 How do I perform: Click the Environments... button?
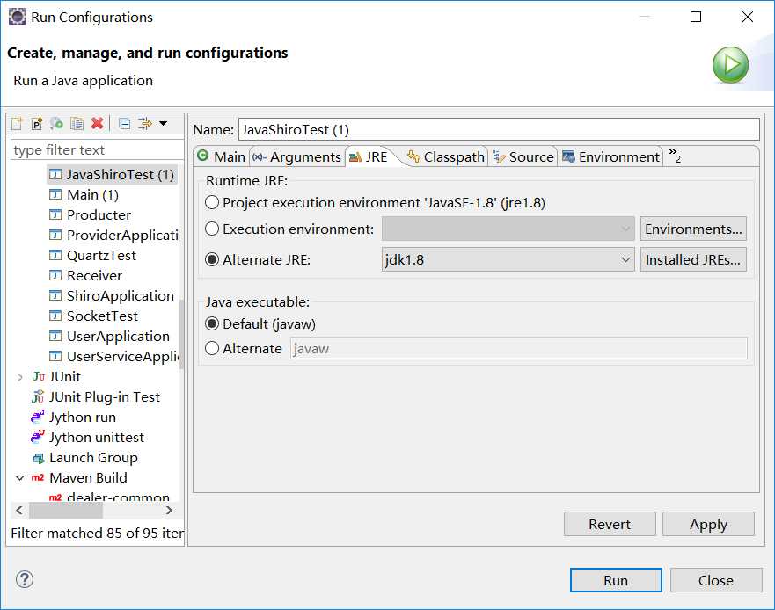(693, 229)
